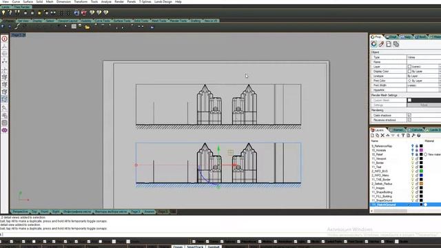Toggle visibility bulb of 3_ReferenceMap layer

click(x=413, y=146)
